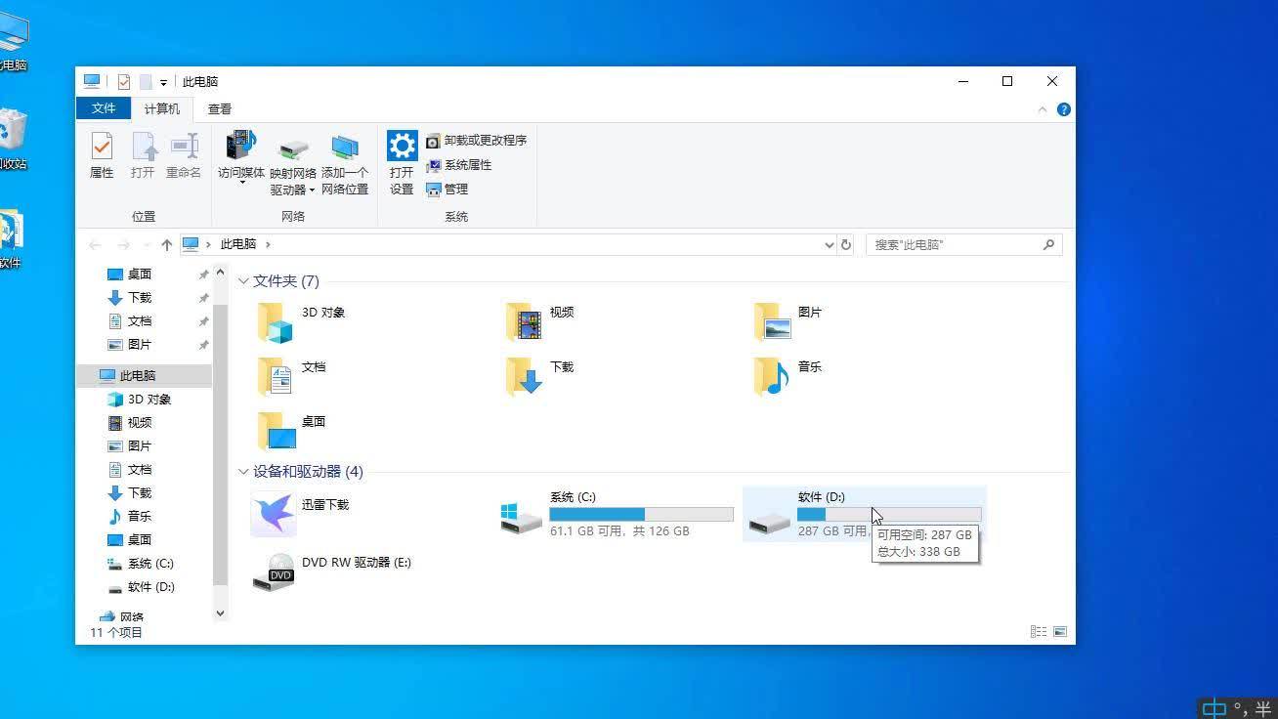Click the 重命名 ribbon icon
The height and width of the screenshot is (719, 1278).
pos(183,156)
